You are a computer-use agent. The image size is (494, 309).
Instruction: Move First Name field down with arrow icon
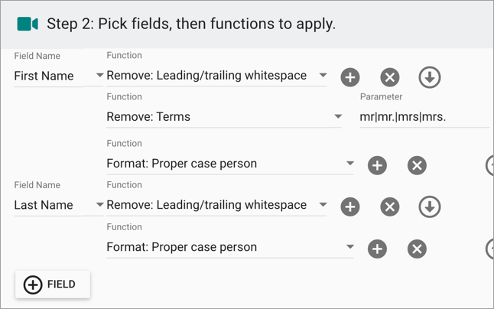pyautogui.click(x=430, y=77)
